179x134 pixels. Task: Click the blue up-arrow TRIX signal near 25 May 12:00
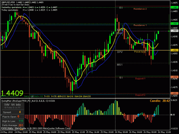[x=78, y=115]
